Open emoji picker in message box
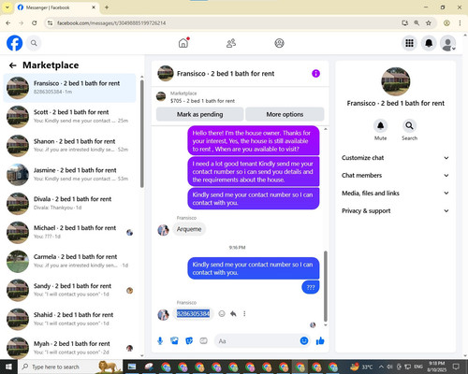468x374 pixels. (x=304, y=341)
